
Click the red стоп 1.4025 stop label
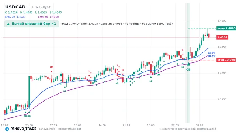(226, 60)
